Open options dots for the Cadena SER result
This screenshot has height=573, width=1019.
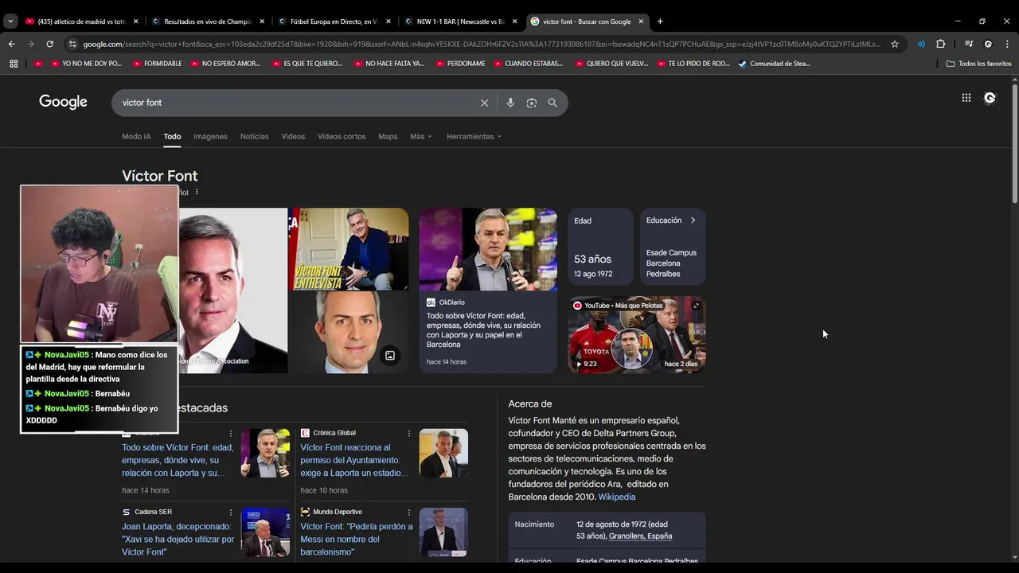231,513
